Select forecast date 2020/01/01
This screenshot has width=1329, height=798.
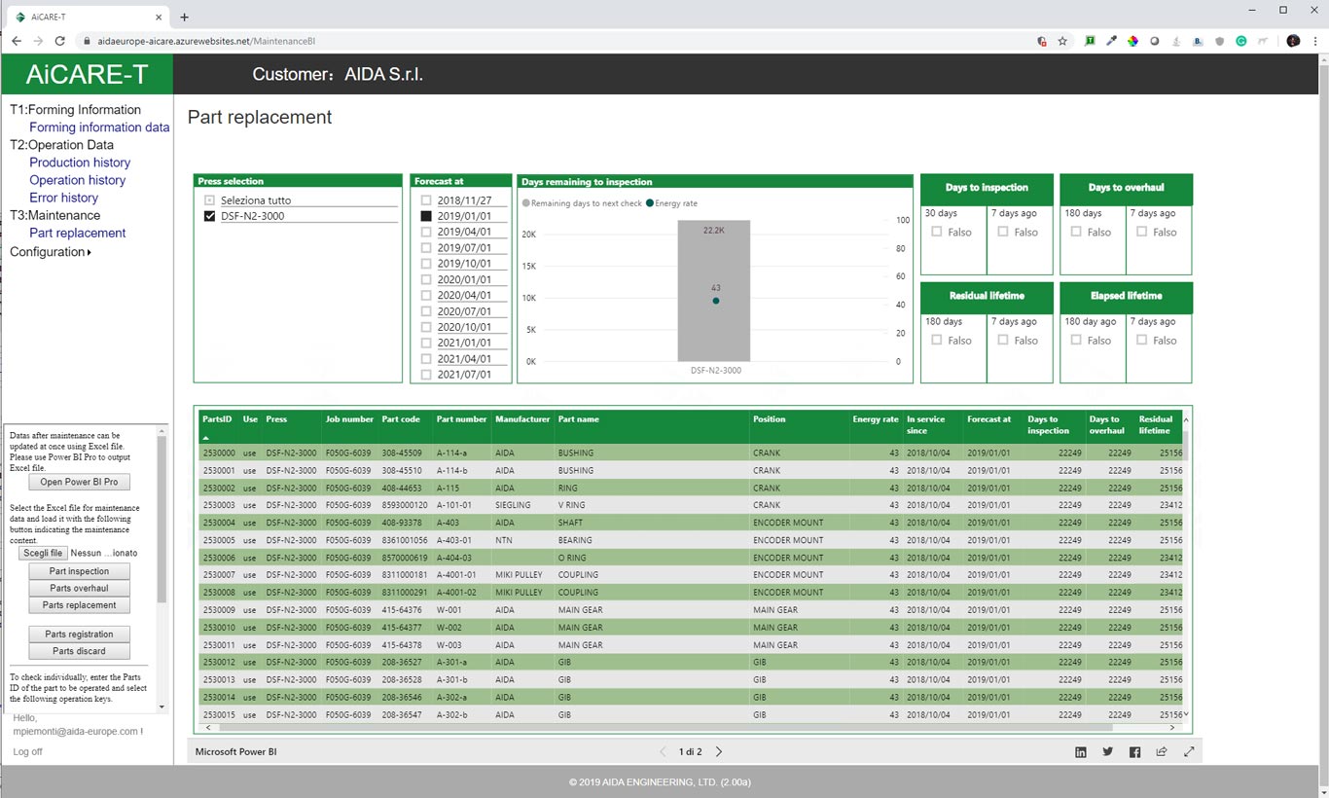[426, 279]
